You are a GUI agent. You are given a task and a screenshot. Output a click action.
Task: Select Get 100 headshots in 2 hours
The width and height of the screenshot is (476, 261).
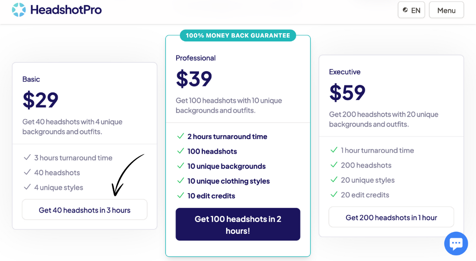[238, 224]
